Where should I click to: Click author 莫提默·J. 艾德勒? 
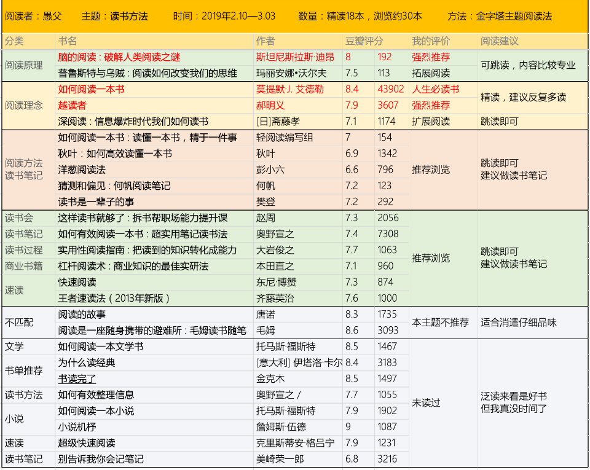tap(290, 90)
